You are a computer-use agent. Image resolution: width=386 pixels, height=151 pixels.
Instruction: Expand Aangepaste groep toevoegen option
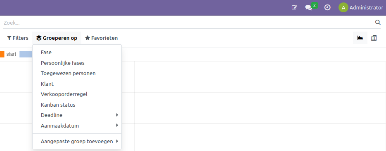click(77, 141)
